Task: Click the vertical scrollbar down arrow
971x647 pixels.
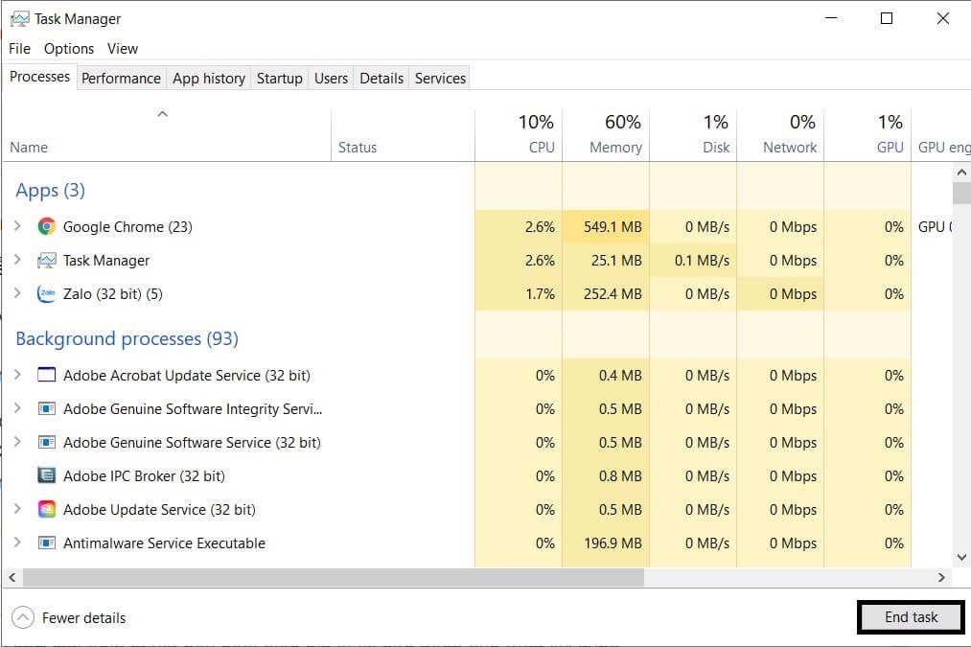Action: coord(961,557)
